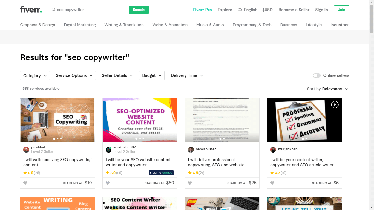The height and width of the screenshot is (210, 374).
Task: Open the SEO Content Writer gig thumbnail
Action: click(140, 203)
